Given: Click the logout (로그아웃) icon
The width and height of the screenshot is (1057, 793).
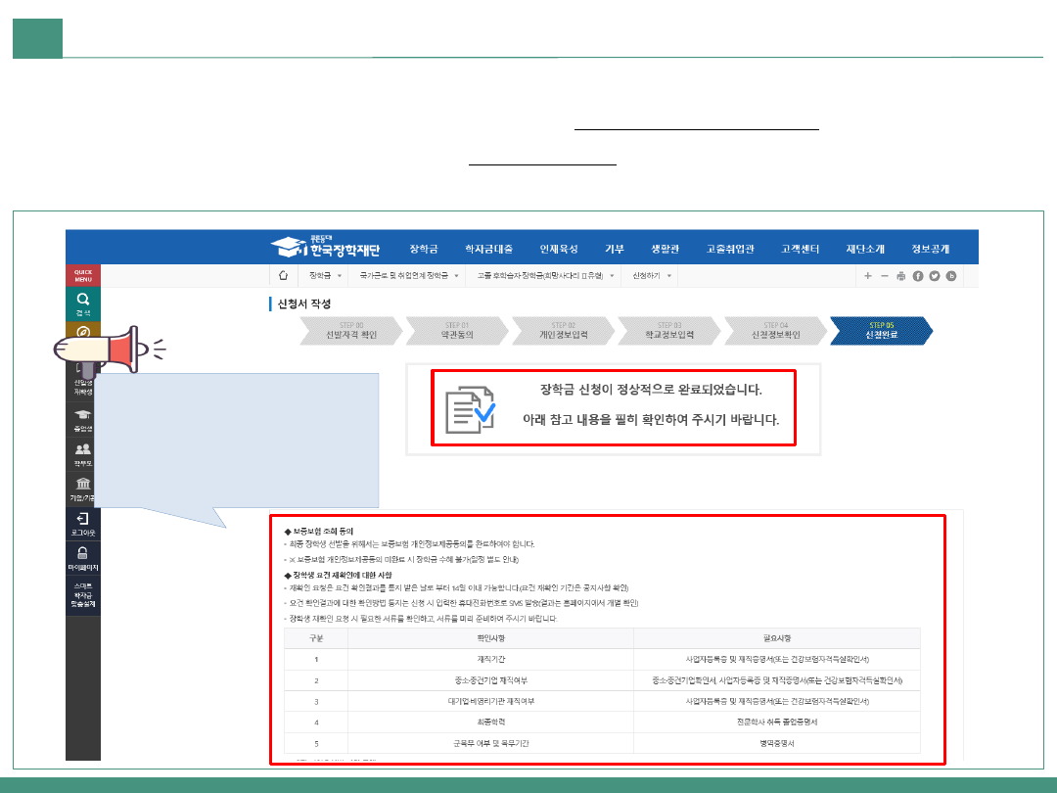Looking at the screenshot, I should tap(83, 522).
